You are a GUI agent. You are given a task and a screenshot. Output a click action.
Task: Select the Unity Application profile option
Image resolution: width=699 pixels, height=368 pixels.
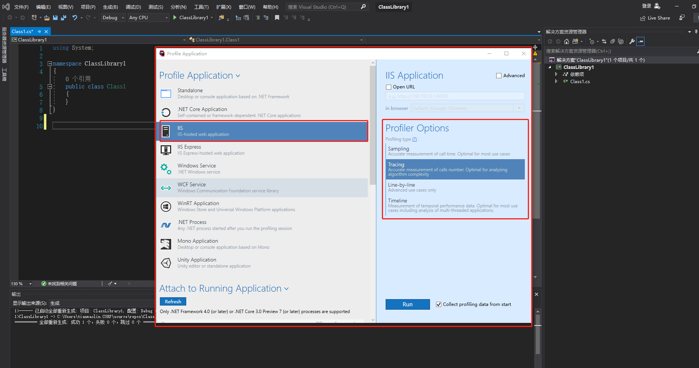(262, 263)
